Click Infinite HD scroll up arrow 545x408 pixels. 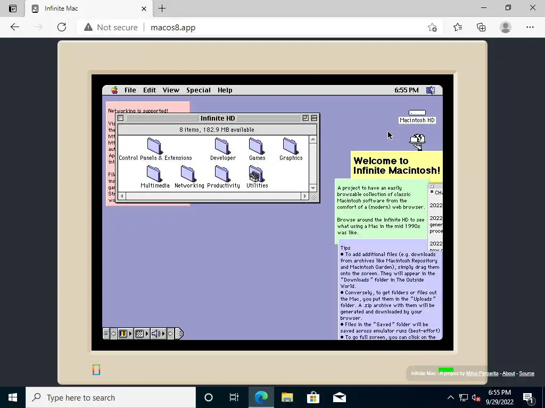pos(313,140)
